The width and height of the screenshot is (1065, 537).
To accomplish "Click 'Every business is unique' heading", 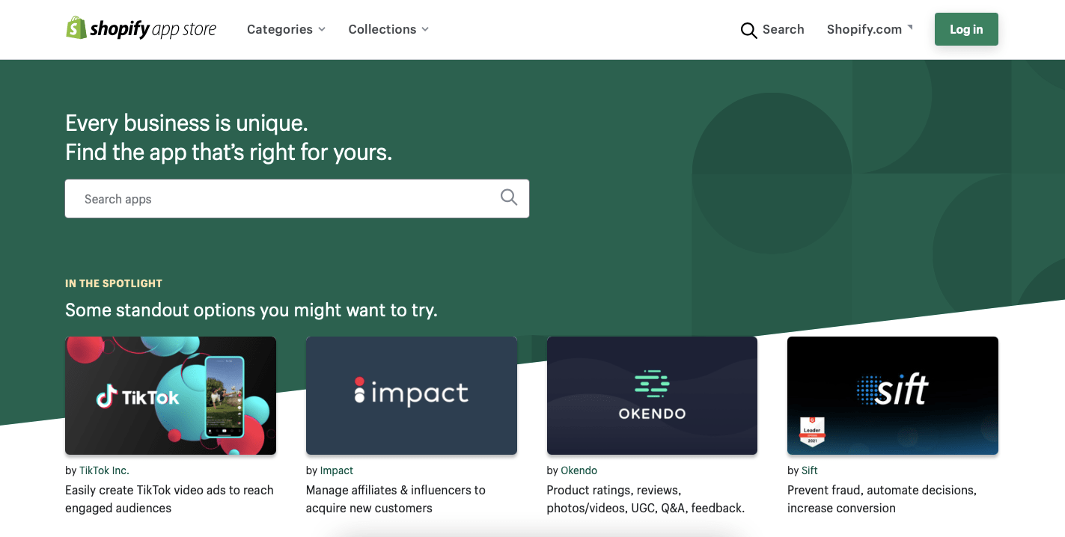I will 186,123.
